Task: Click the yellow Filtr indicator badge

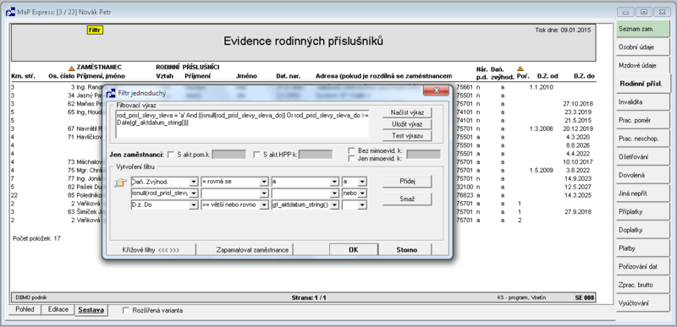Action: [x=95, y=30]
